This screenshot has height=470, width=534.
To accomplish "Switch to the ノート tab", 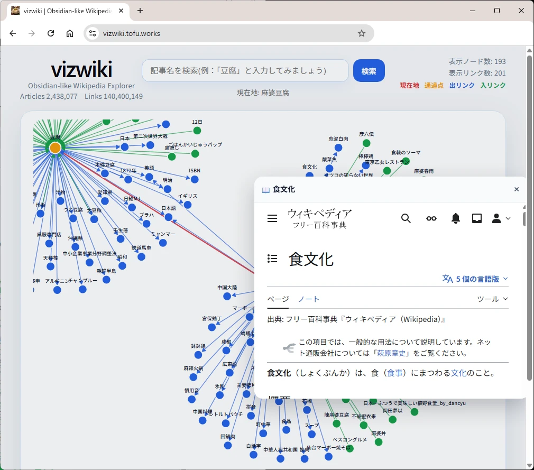I will click(x=309, y=299).
